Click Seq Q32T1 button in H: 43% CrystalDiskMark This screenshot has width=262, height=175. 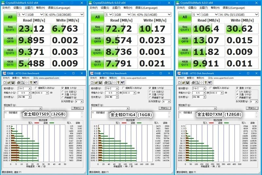[97, 29]
